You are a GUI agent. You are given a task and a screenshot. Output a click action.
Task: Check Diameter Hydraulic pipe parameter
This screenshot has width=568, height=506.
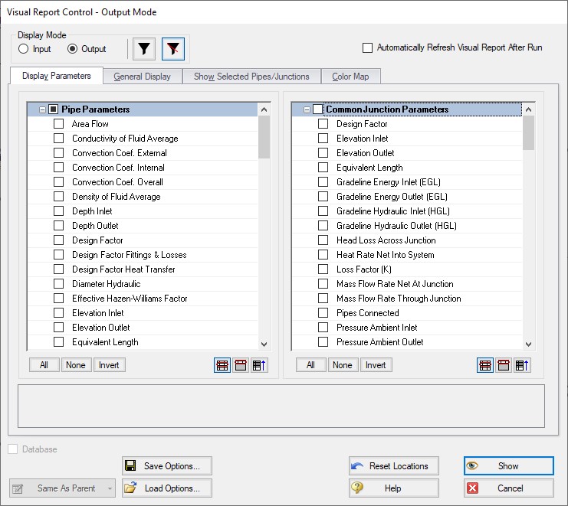[58, 283]
